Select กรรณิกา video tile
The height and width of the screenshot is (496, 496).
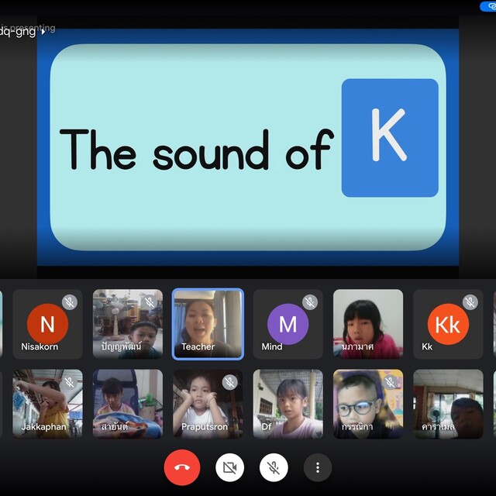coord(368,404)
